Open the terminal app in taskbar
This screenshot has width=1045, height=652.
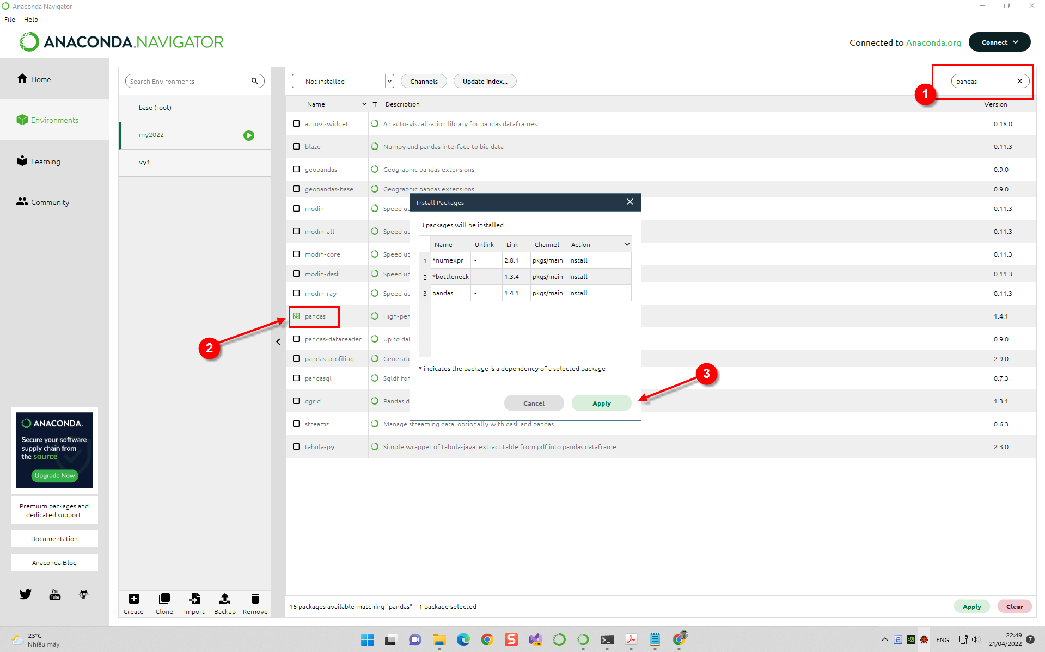607,639
